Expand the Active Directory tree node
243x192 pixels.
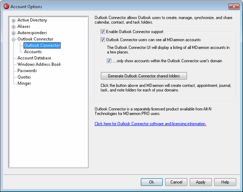coord(14,21)
